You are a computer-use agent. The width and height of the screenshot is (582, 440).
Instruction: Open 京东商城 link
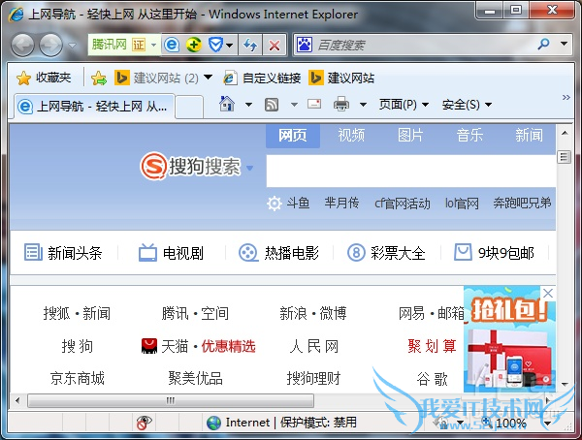78,378
